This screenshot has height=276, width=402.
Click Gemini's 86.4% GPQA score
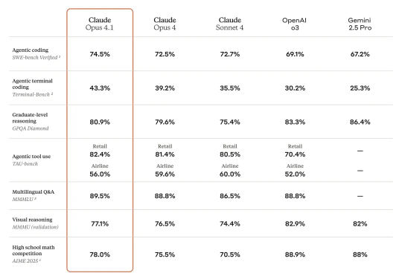(360, 122)
